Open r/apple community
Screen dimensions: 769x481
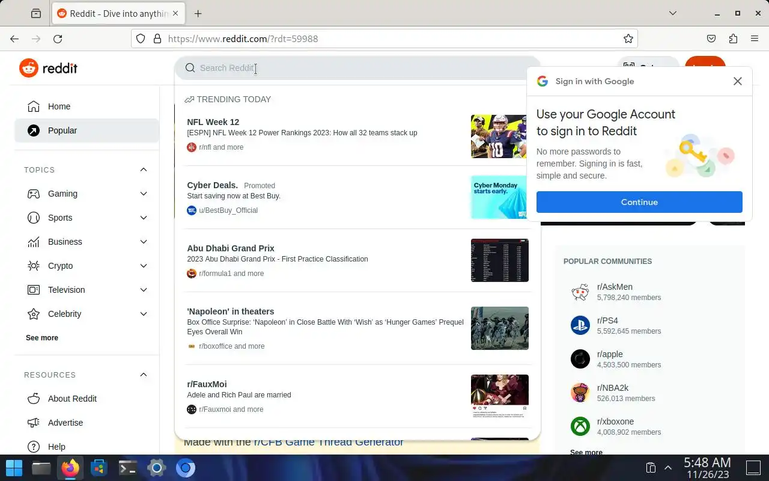click(650, 360)
